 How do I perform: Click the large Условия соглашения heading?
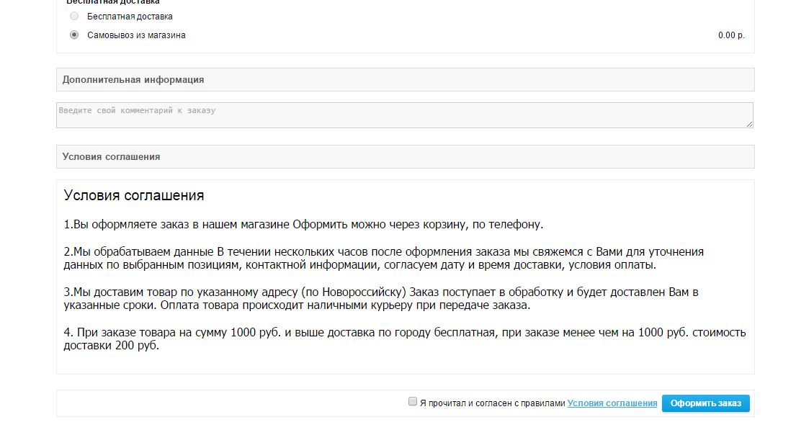click(134, 195)
